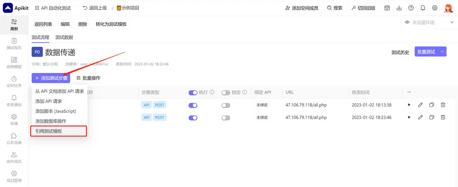Toggle 锁定 for the 18:23:46 step
458x187 pixels.
(x=226, y=118)
